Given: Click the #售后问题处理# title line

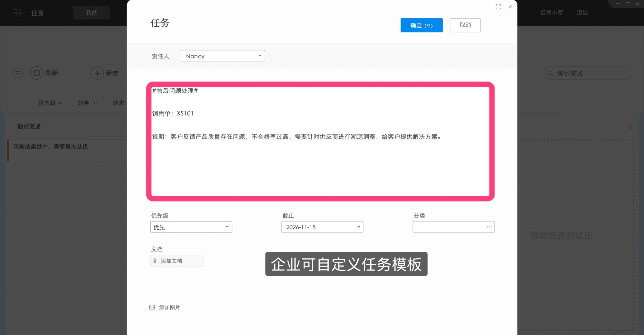Looking at the screenshot, I should tap(175, 91).
